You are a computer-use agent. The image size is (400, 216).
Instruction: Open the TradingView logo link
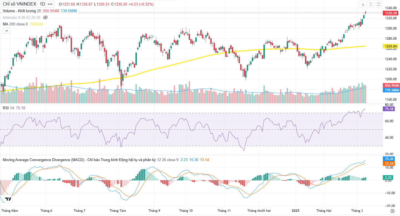coord(9,199)
